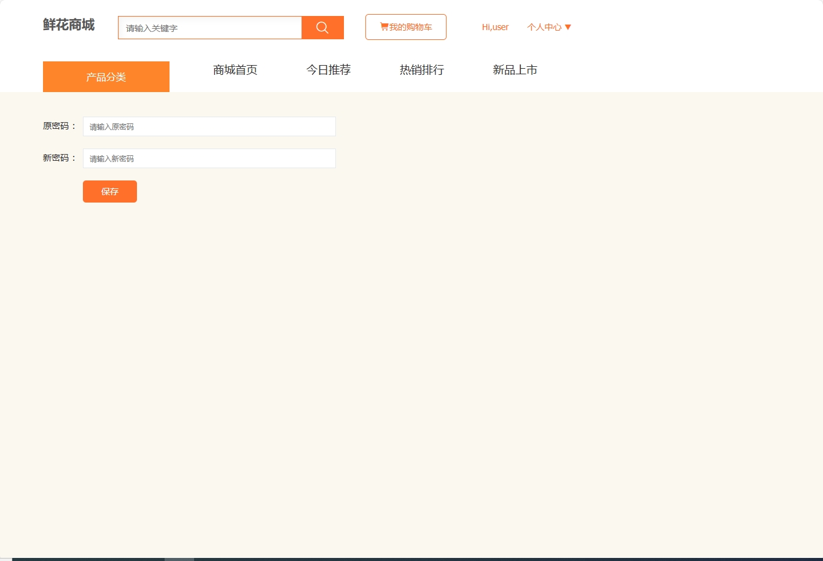Click the 新密码 field label
This screenshot has width=823, height=561.
(58, 158)
